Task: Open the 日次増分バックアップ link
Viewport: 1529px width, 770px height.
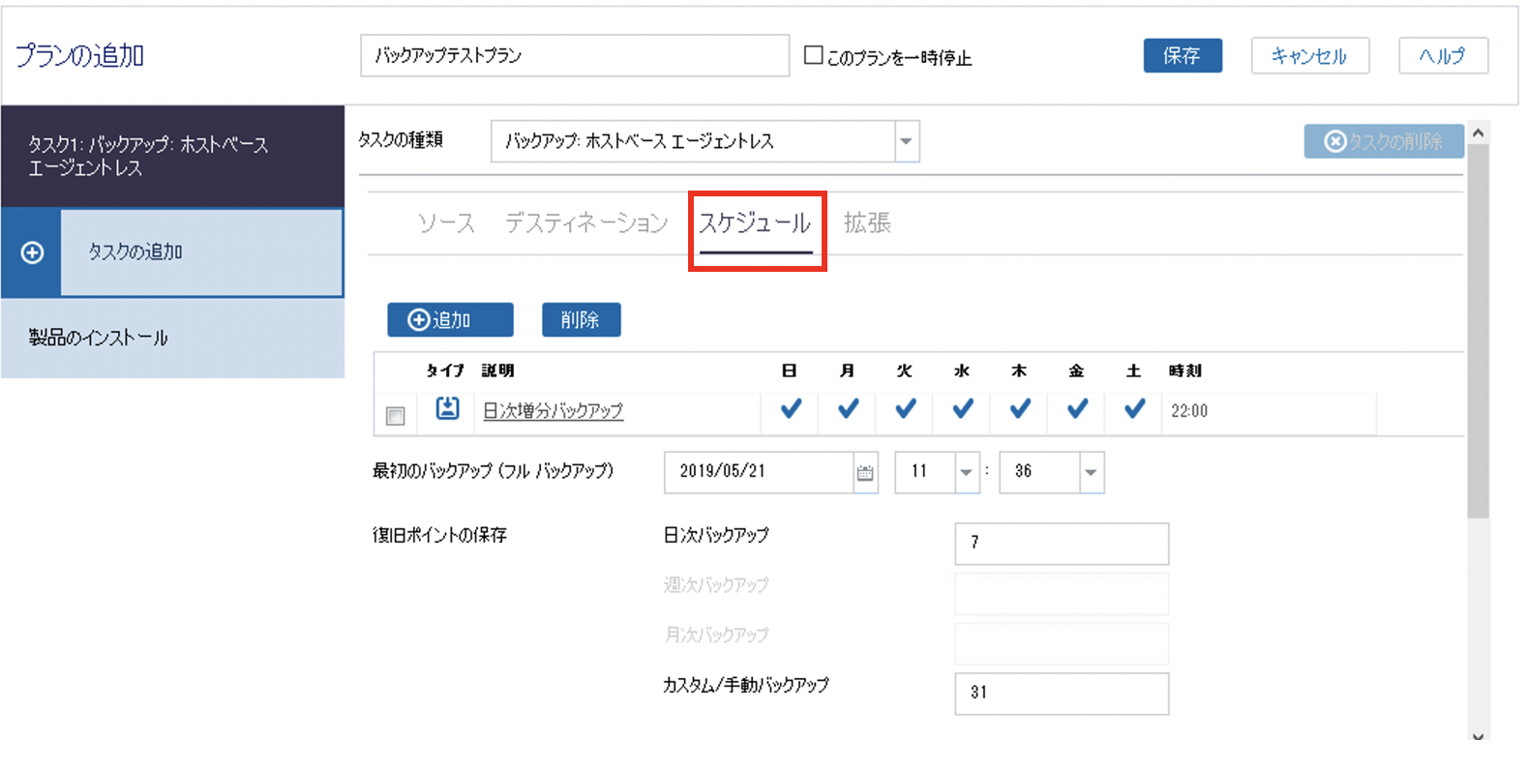Action: 553,410
